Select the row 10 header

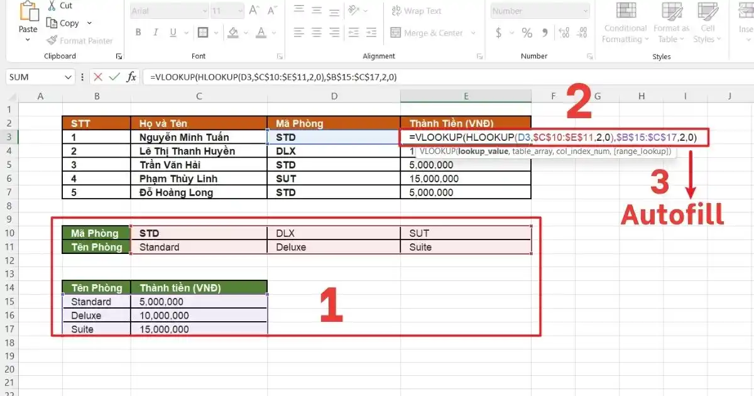tap(9, 233)
